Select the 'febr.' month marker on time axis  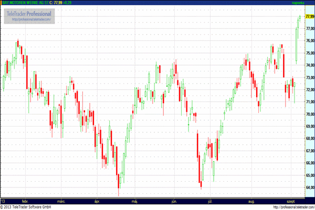point(24,201)
